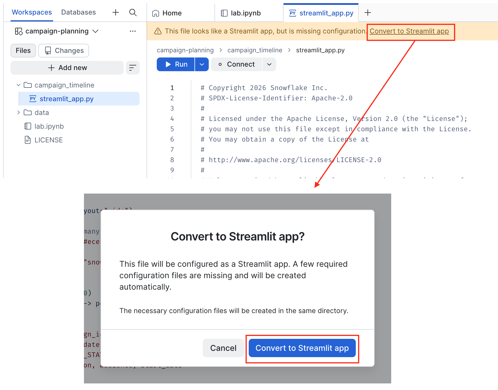Image resolution: width=498 pixels, height=390 pixels.
Task: Cancel the Convert to Streamlit app dialog
Action: click(223, 348)
